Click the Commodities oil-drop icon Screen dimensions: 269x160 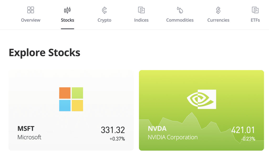180,10
